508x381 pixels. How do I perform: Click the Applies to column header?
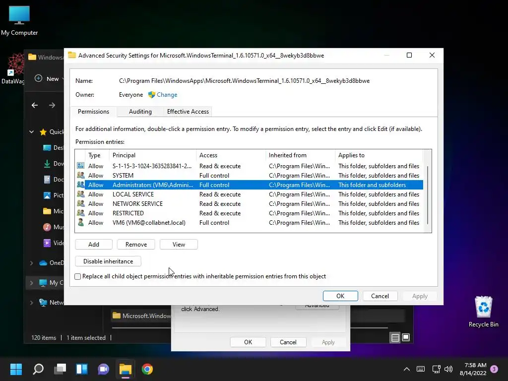coord(379,155)
